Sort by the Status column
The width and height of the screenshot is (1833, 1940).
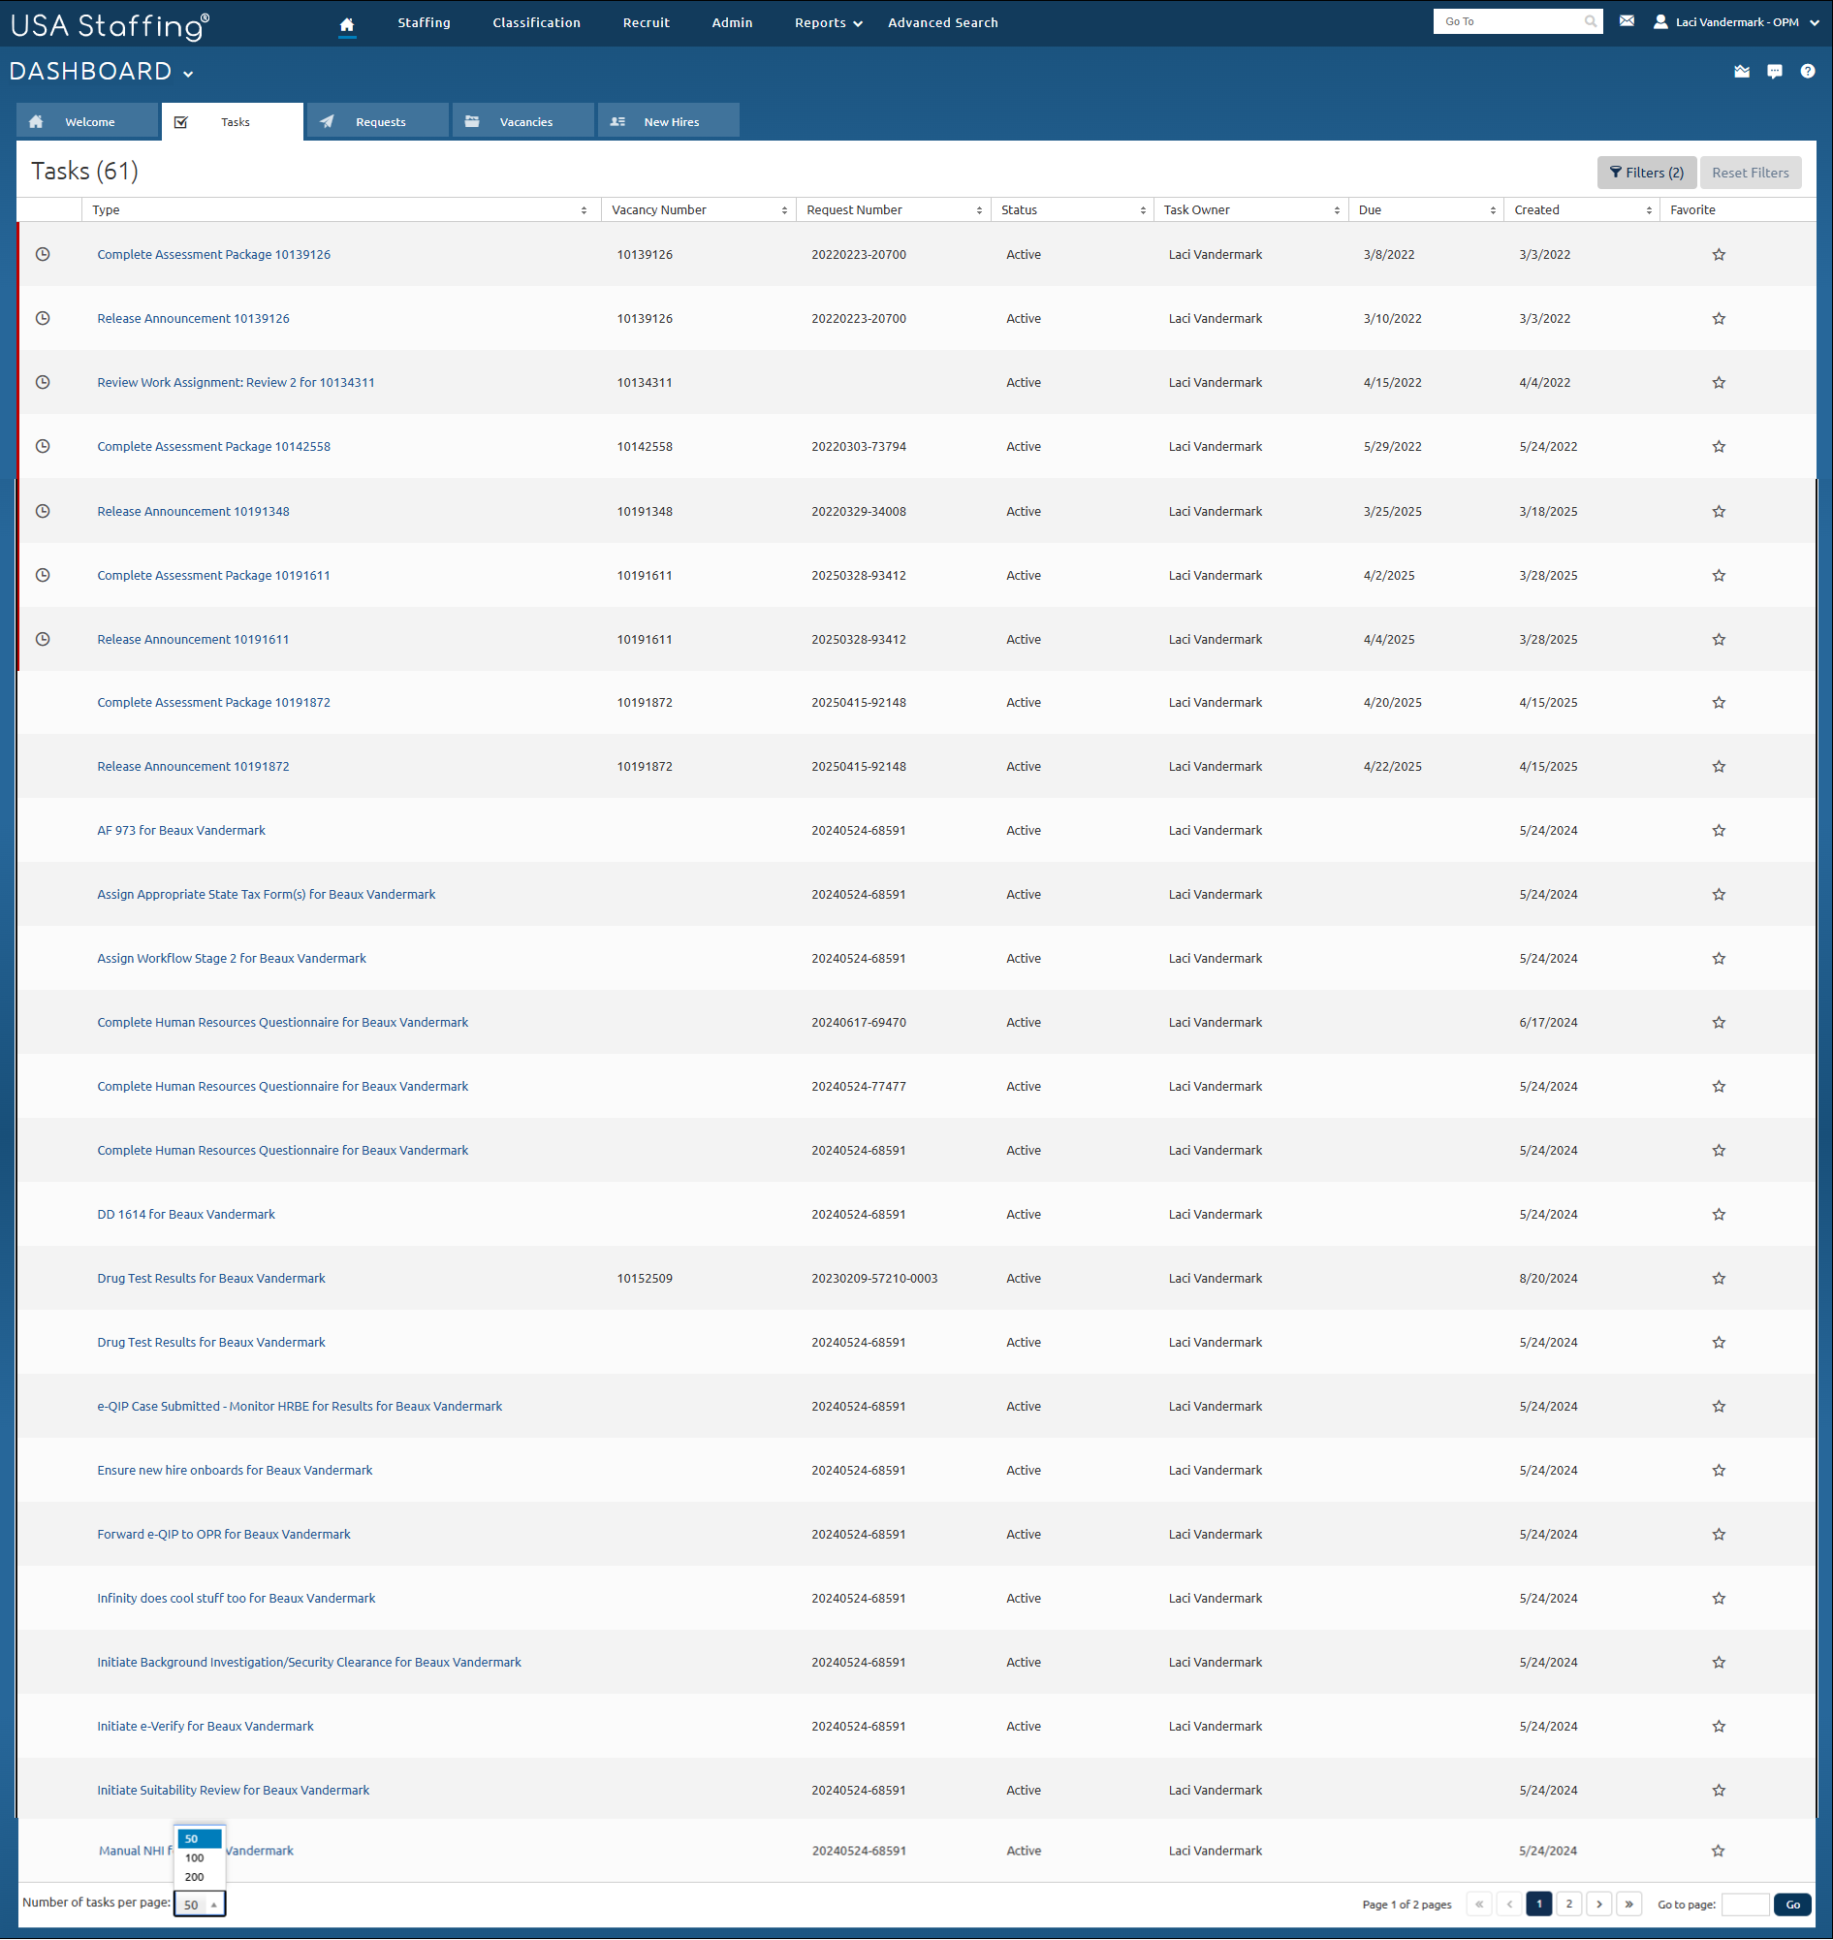point(1143,210)
